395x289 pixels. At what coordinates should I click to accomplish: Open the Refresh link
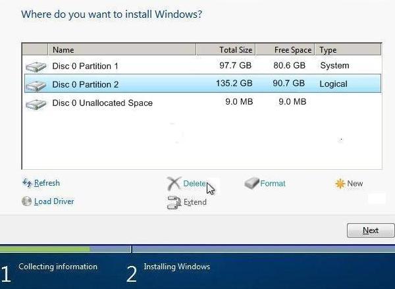pos(47,183)
